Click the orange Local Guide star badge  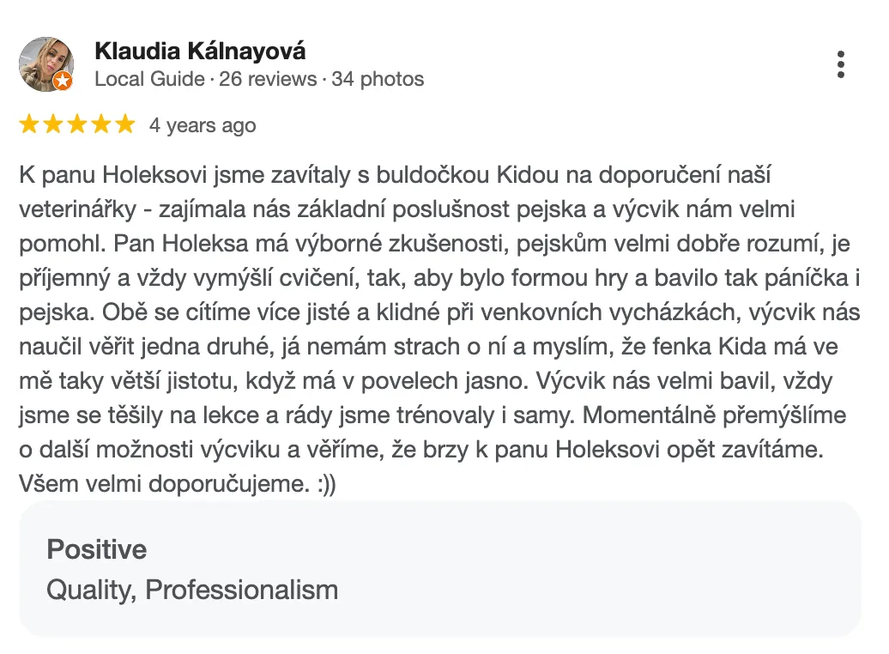63,82
